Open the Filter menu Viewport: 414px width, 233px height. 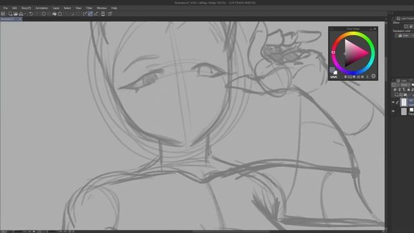click(89, 8)
